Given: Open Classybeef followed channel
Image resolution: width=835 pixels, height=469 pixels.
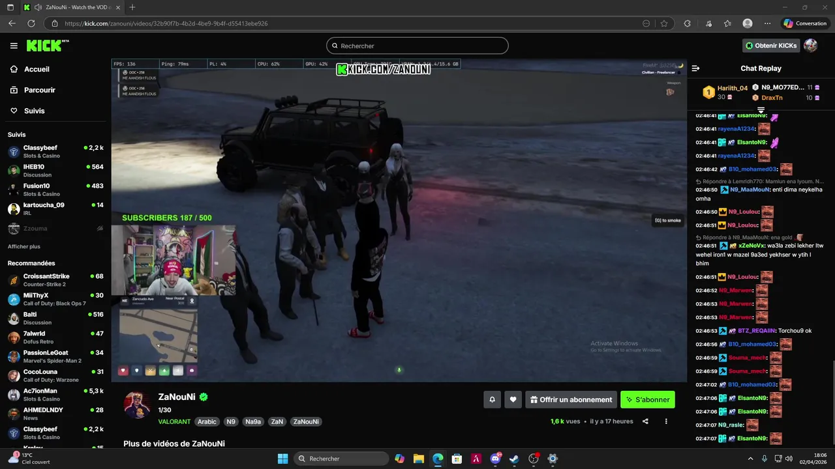Looking at the screenshot, I should pos(55,152).
